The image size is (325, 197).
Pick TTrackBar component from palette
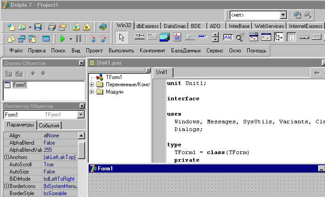[190, 37]
